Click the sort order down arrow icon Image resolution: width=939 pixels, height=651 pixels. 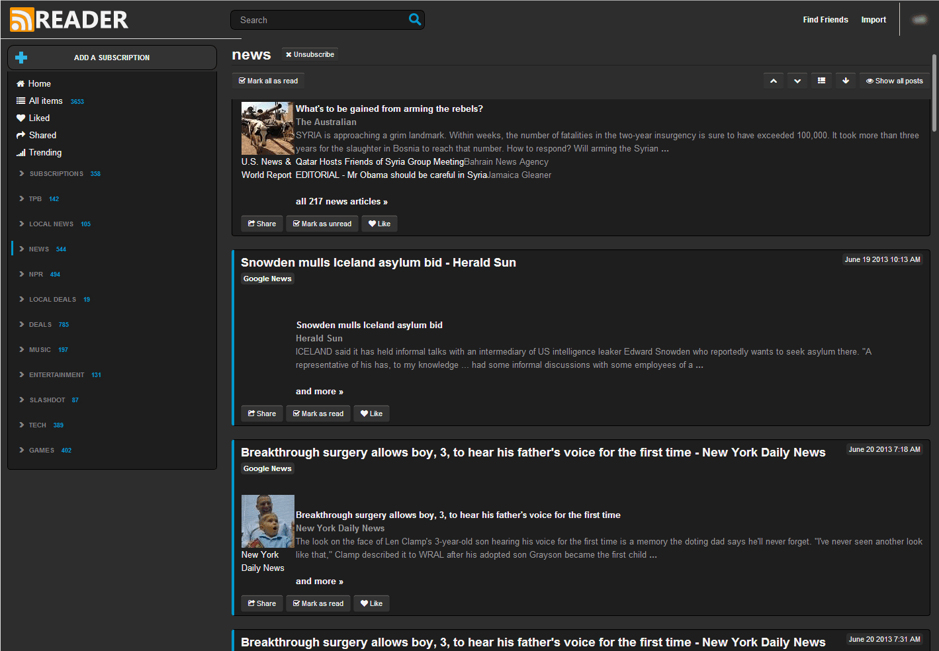click(846, 81)
